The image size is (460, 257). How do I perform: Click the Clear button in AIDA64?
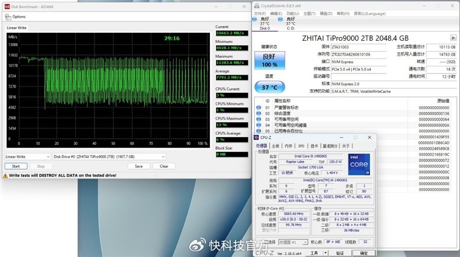pos(164,166)
